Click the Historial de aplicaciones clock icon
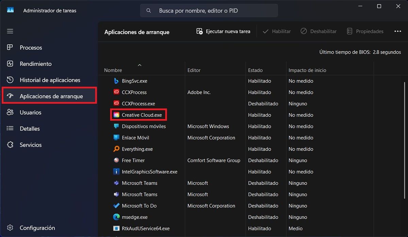 [x=10, y=80]
